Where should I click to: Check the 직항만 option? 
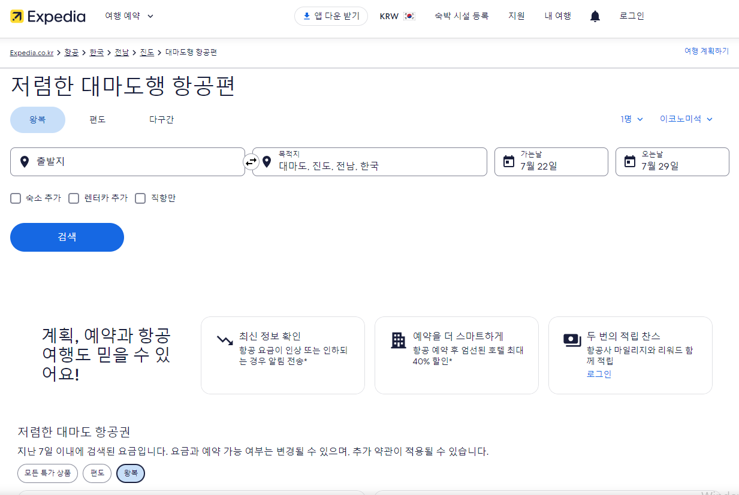click(x=140, y=198)
